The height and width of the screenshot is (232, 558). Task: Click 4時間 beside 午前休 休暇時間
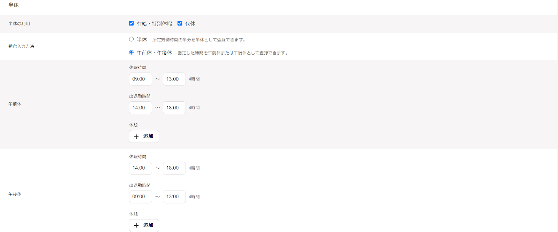194,79
